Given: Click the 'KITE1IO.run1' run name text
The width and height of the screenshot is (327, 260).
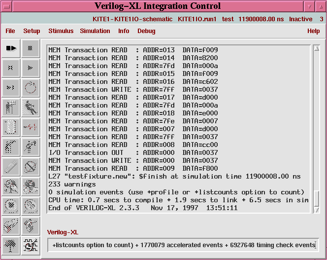Looking at the screenshot, I should point(197,19).
